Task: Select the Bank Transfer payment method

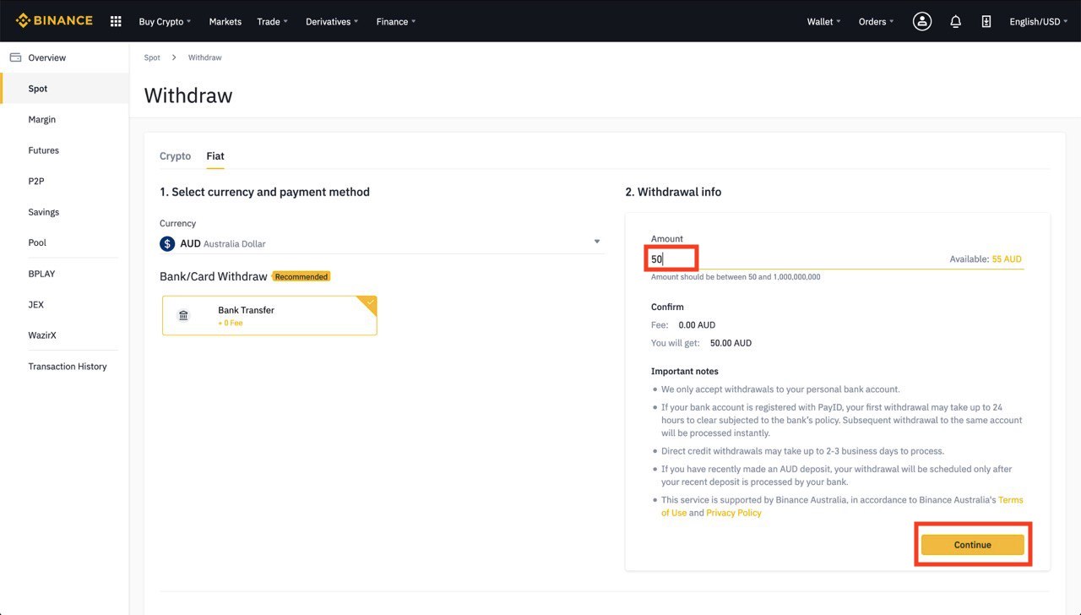Action: (269, 316)
